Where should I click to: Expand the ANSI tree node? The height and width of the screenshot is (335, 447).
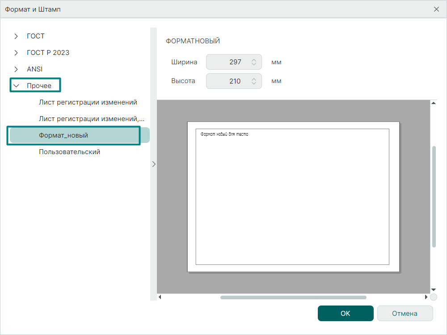pos(16,69)
